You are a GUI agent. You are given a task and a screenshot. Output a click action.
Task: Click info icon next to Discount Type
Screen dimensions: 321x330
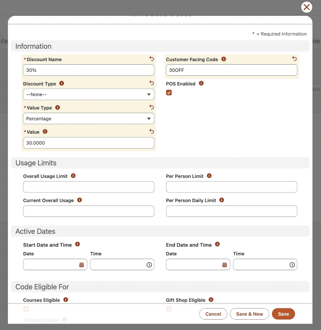(x=62, y=83)
